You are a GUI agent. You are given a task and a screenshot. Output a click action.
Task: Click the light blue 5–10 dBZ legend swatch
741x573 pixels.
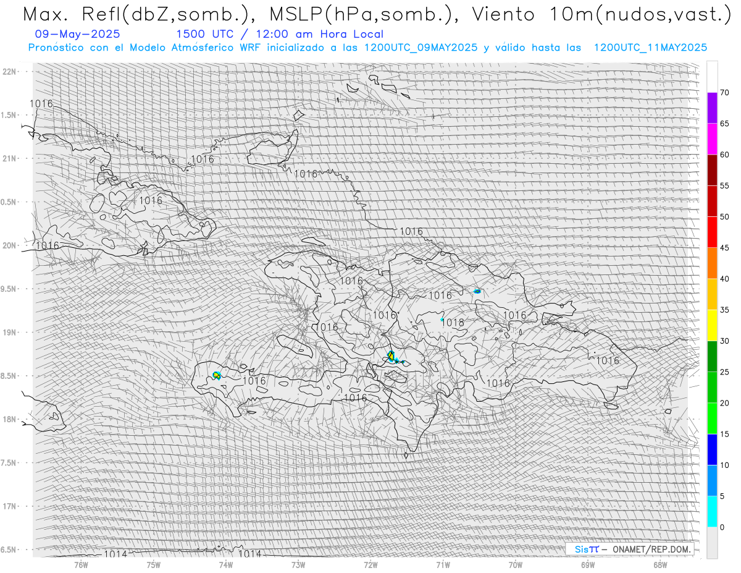click(712, 481)
